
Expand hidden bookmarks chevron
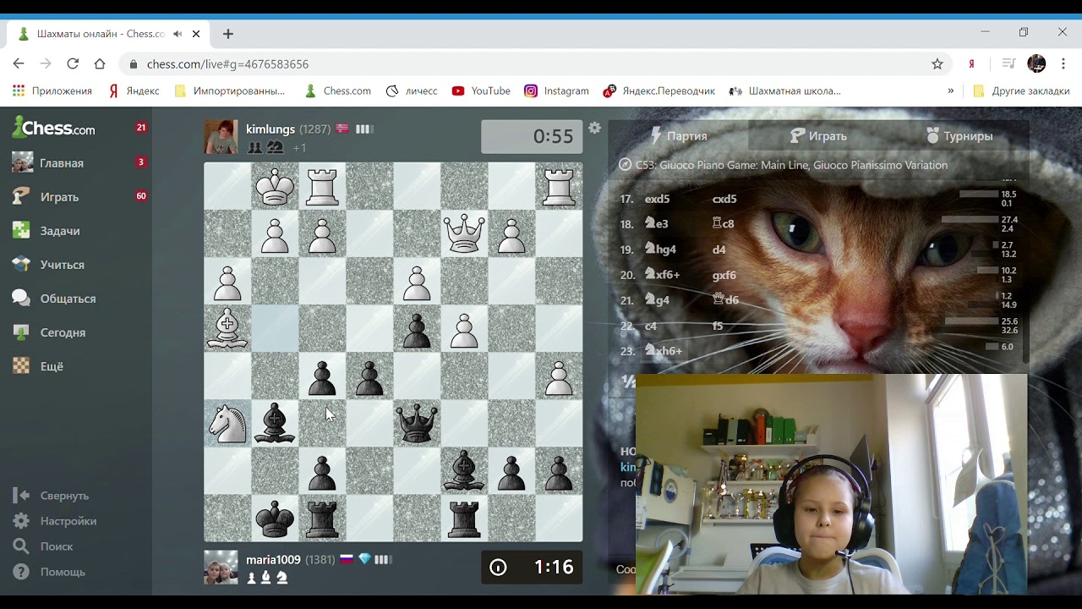[x=950, y=91]
